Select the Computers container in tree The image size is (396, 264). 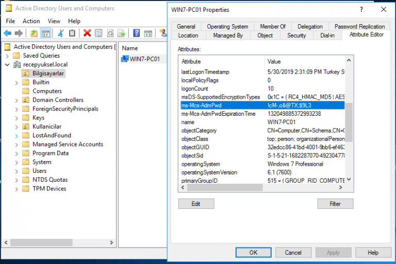click(47, 91)
